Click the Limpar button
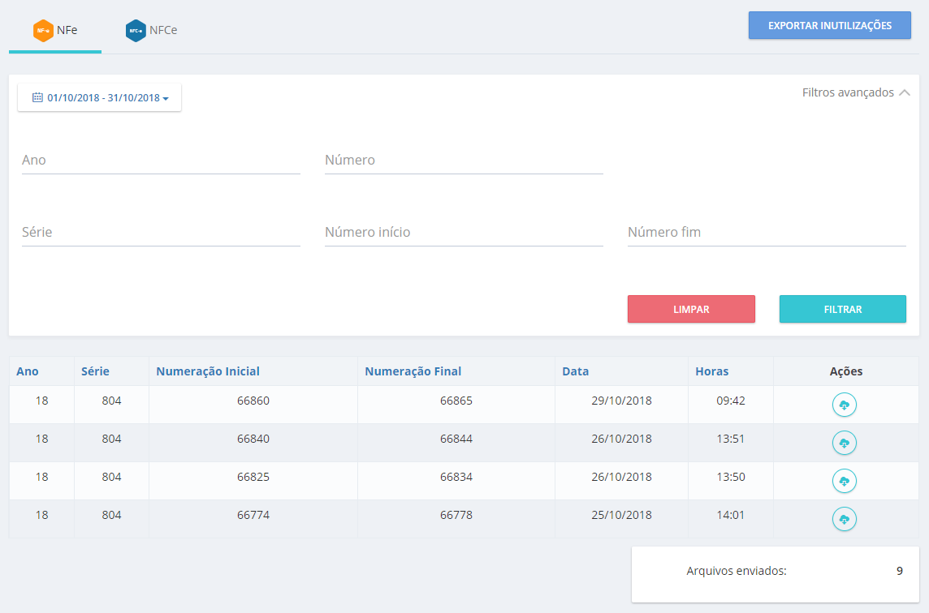 click(x=691, y=309)
